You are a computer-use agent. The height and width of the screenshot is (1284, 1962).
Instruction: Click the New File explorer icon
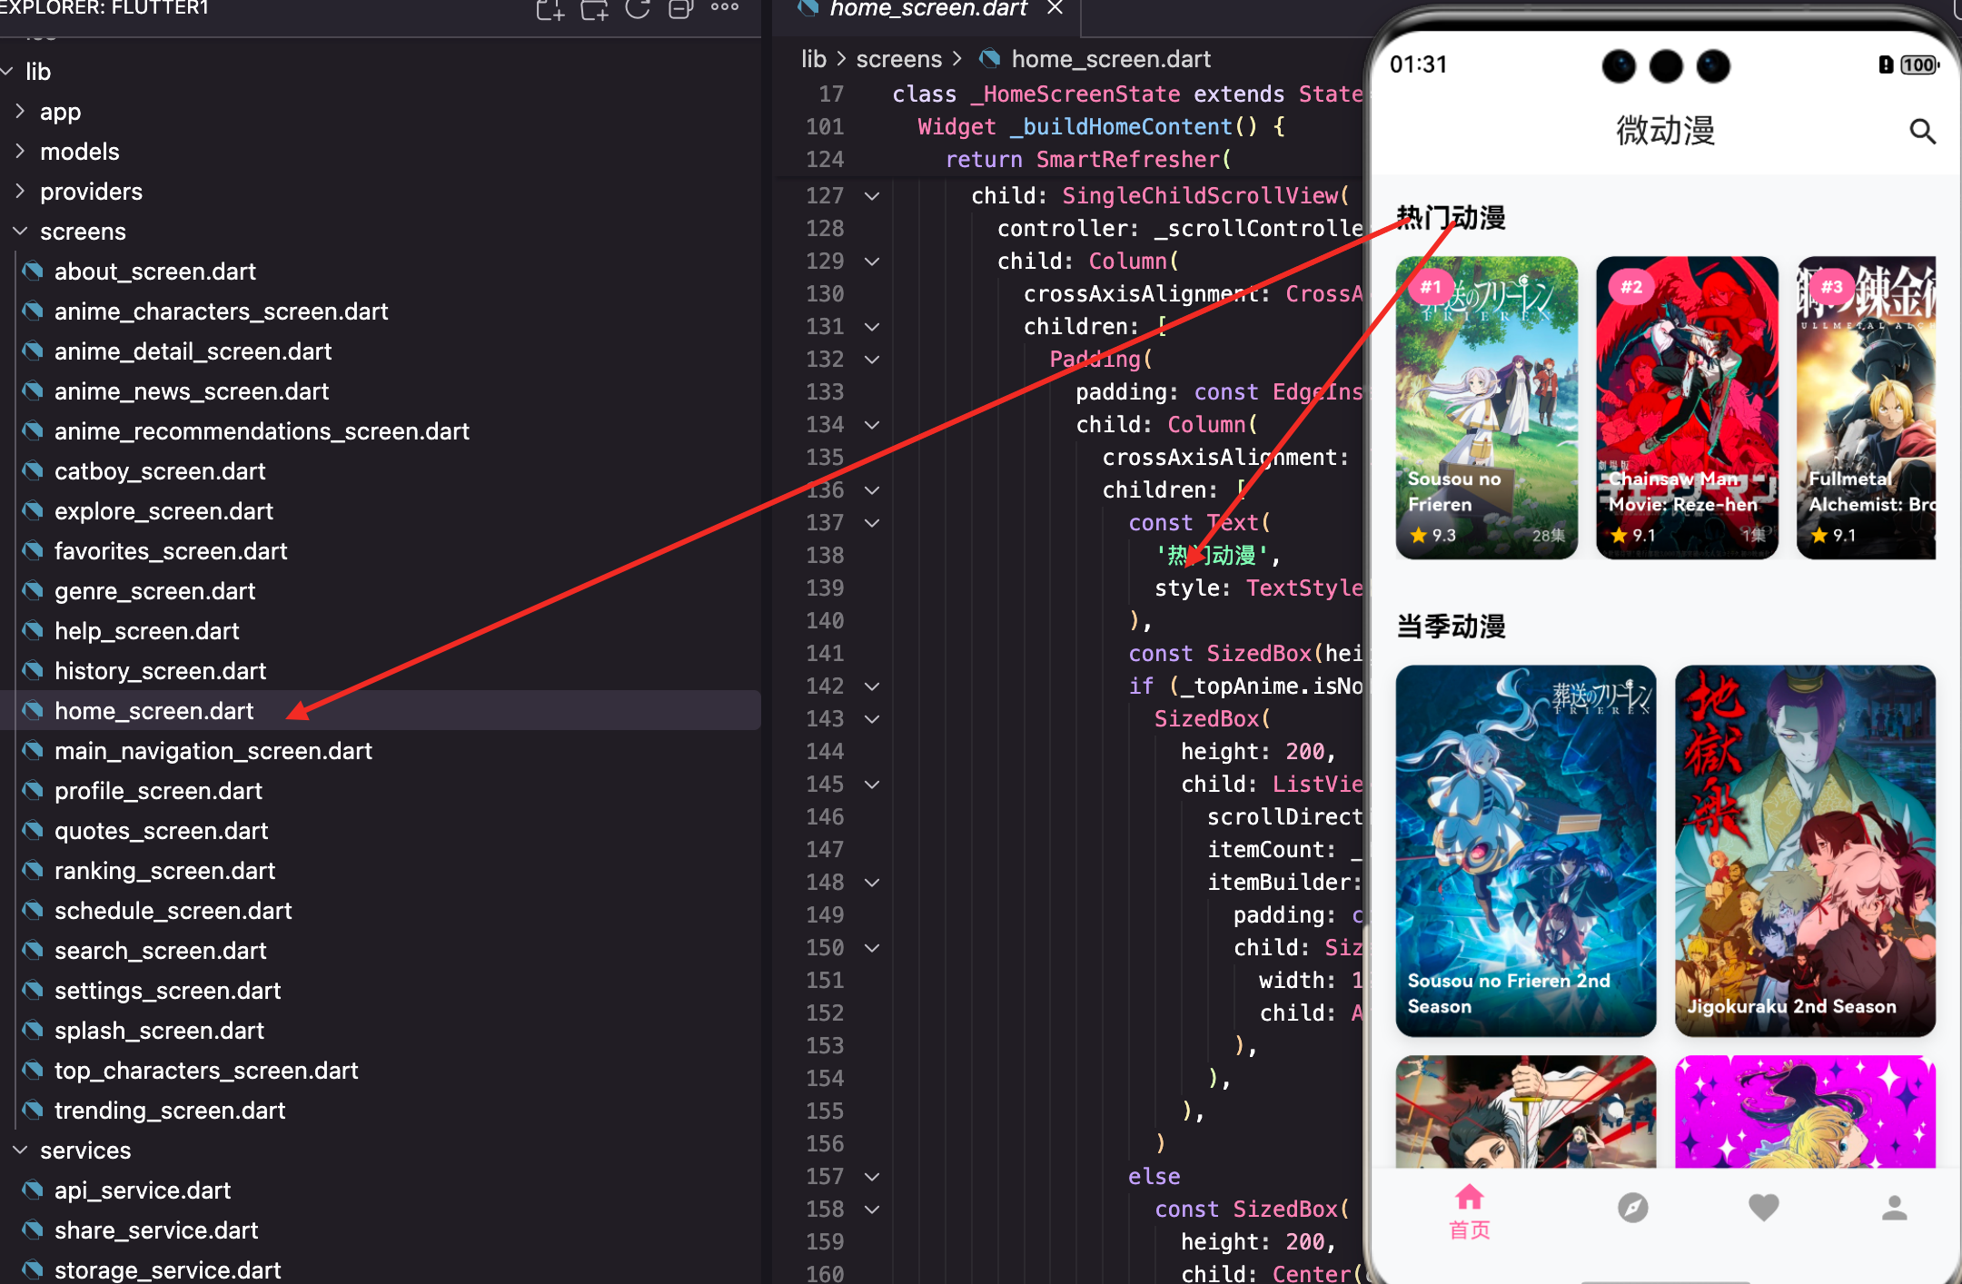pos(550,9)
